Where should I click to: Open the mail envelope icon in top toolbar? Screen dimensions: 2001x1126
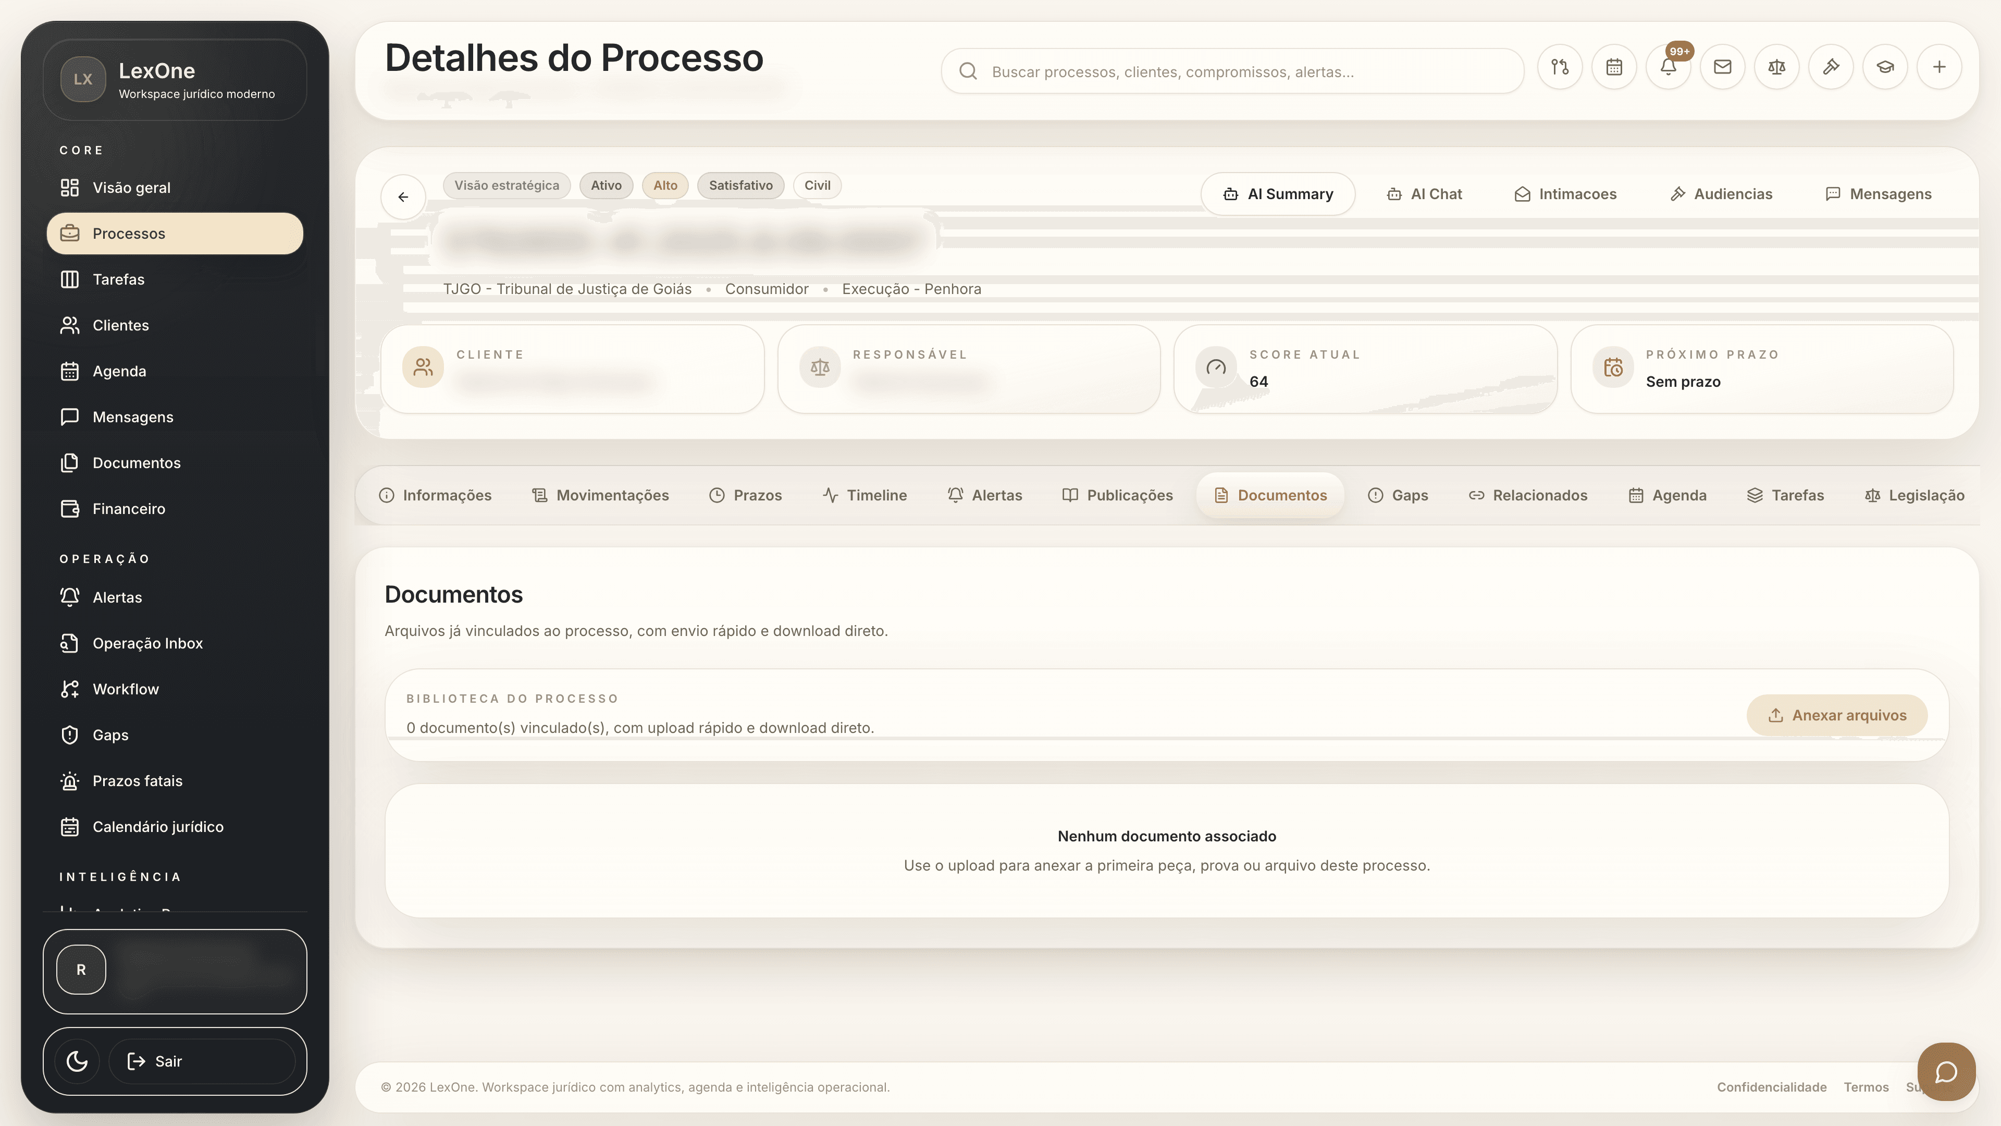coord(1723,67)
